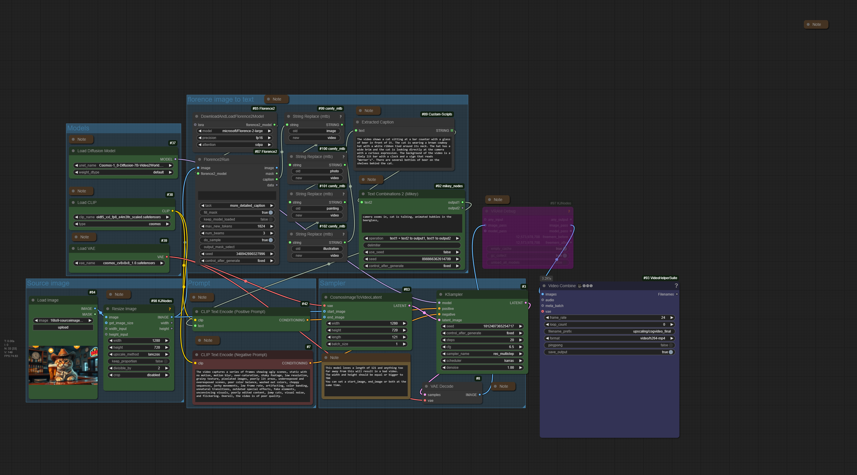Collapse the KSampler node via its dot

coord(440,294)
